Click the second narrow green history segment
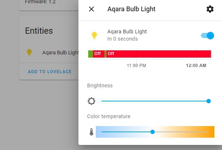The height and width of the screenshot is (150, 222). 105,54
